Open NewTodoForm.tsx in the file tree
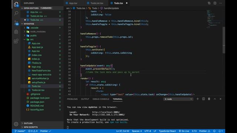The image size is (237, 133). [41, 71]
